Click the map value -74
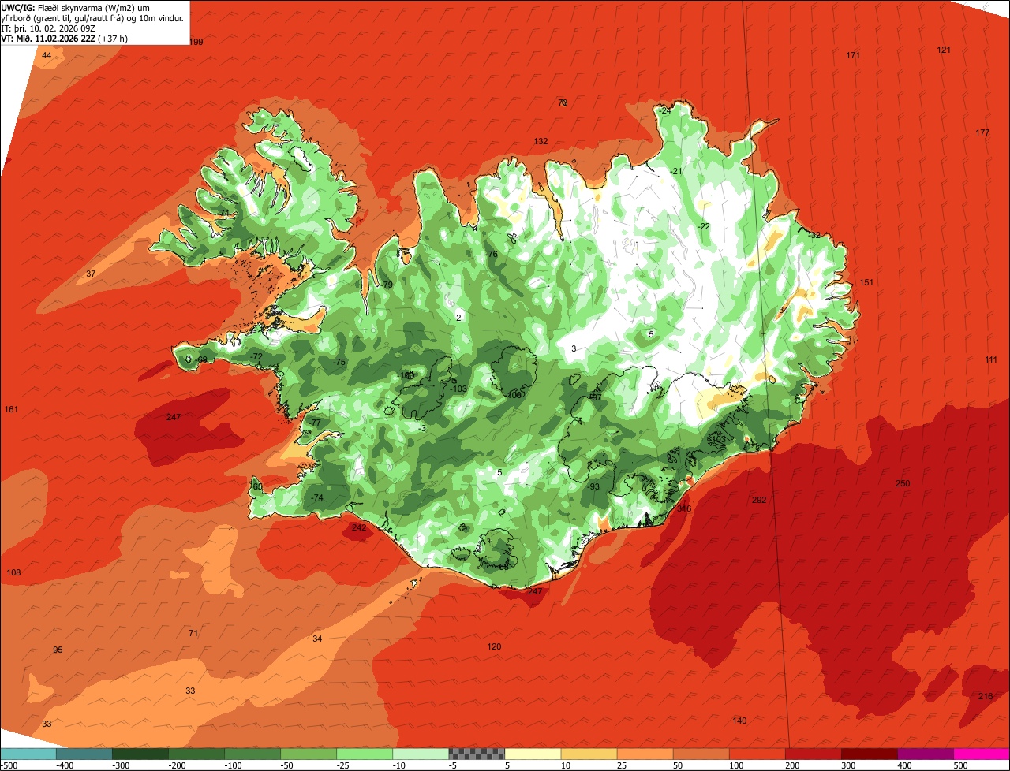This screenshot has height=771, width=1010. 317,497
